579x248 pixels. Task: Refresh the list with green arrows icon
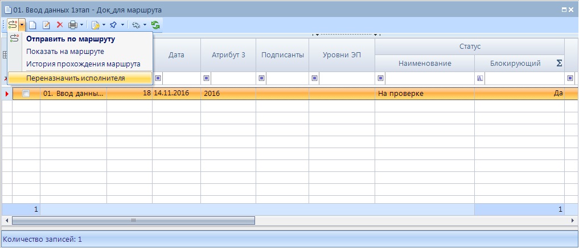coord(155,25)
